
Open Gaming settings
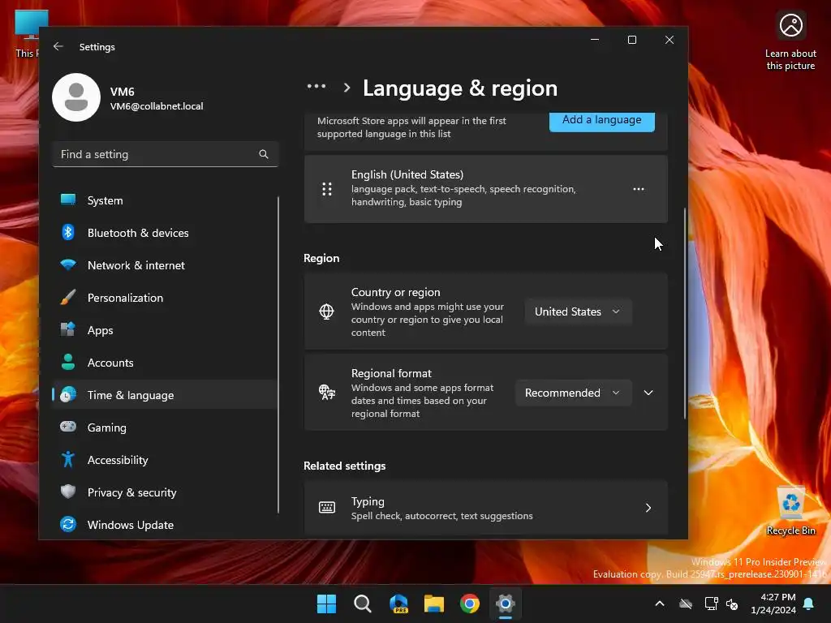click(x=164, y=428)
